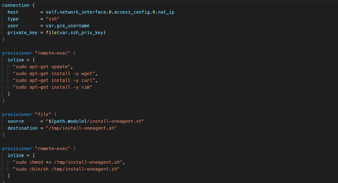Image resolution: width=338 pixels, height=183 pixels.
Task: Click the sudo /bin/sh command string
Action: pos(66,169)
